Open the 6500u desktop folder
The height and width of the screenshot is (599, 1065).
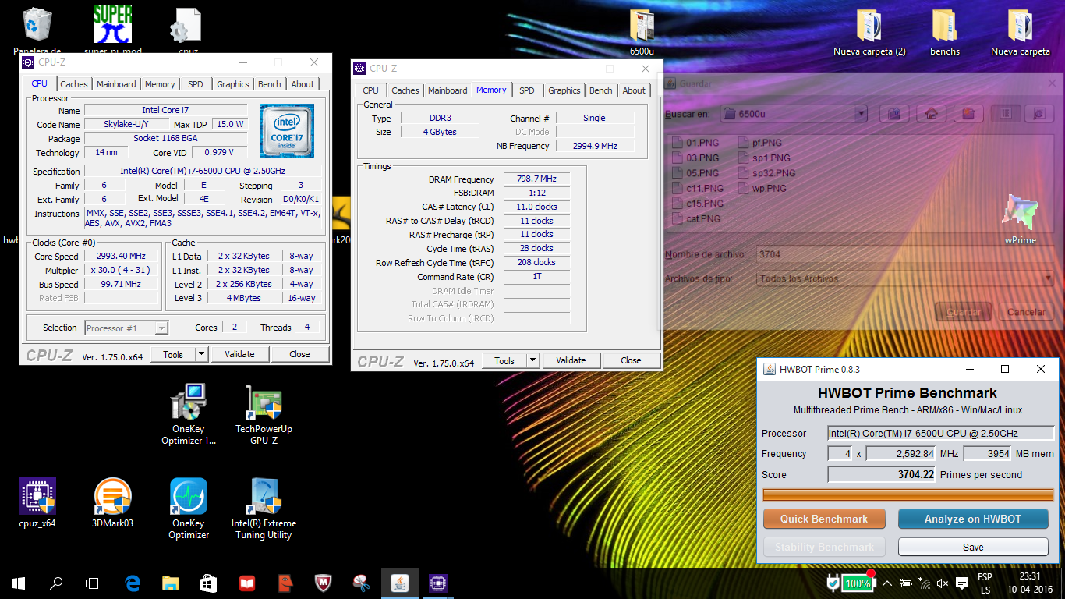pos(642,27)
